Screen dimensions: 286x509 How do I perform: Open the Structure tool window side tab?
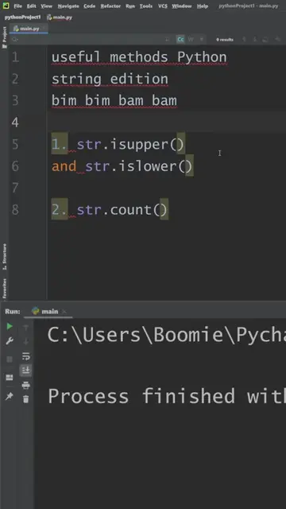pos(5,257)
